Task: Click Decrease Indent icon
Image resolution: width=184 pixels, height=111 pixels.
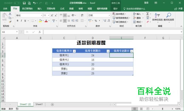Action: 73,21
